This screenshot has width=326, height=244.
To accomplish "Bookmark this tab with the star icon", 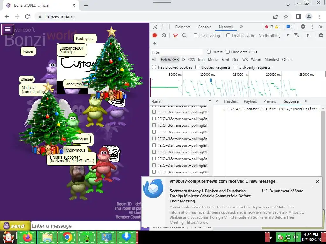I will pos(286,17).
